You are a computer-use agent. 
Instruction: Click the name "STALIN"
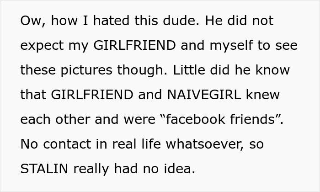[x=44, y=169]
